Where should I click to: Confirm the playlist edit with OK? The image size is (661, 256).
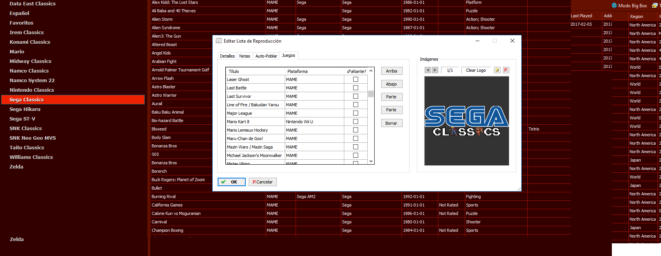pos(231,182)
